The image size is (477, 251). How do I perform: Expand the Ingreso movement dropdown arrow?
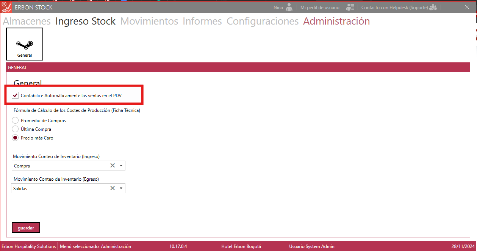[x=121, y=166]
